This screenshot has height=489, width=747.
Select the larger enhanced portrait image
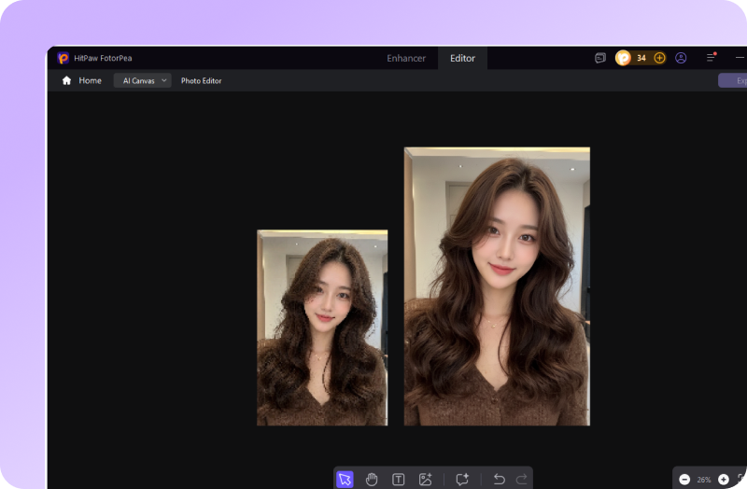[497, 286]
